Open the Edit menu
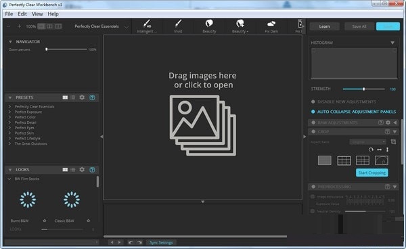This screenshot has height=249, width=406. click(22, 14)
